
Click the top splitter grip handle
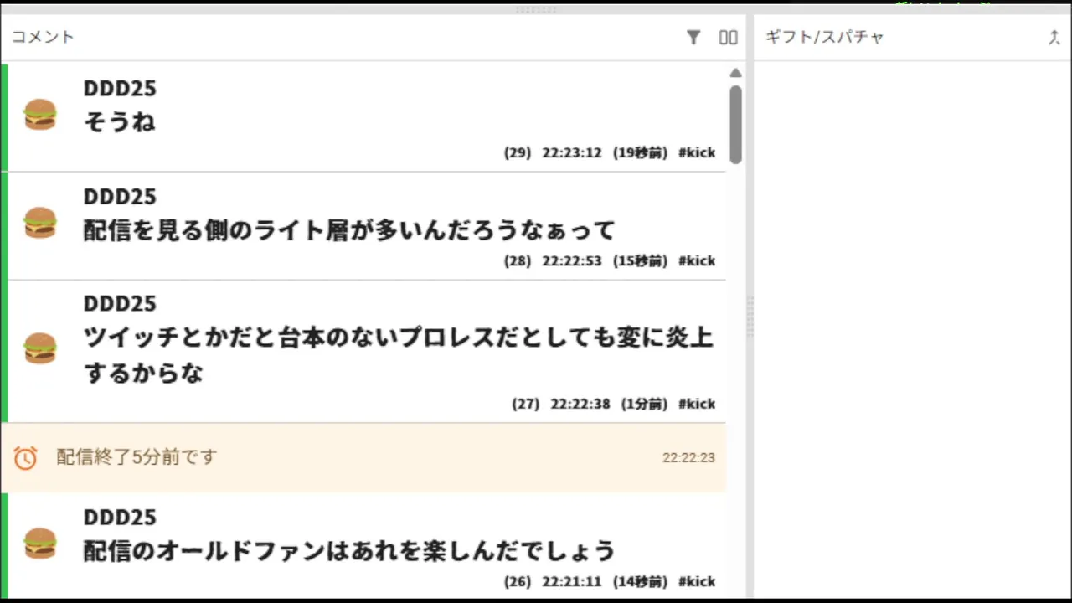pos(536,9)
